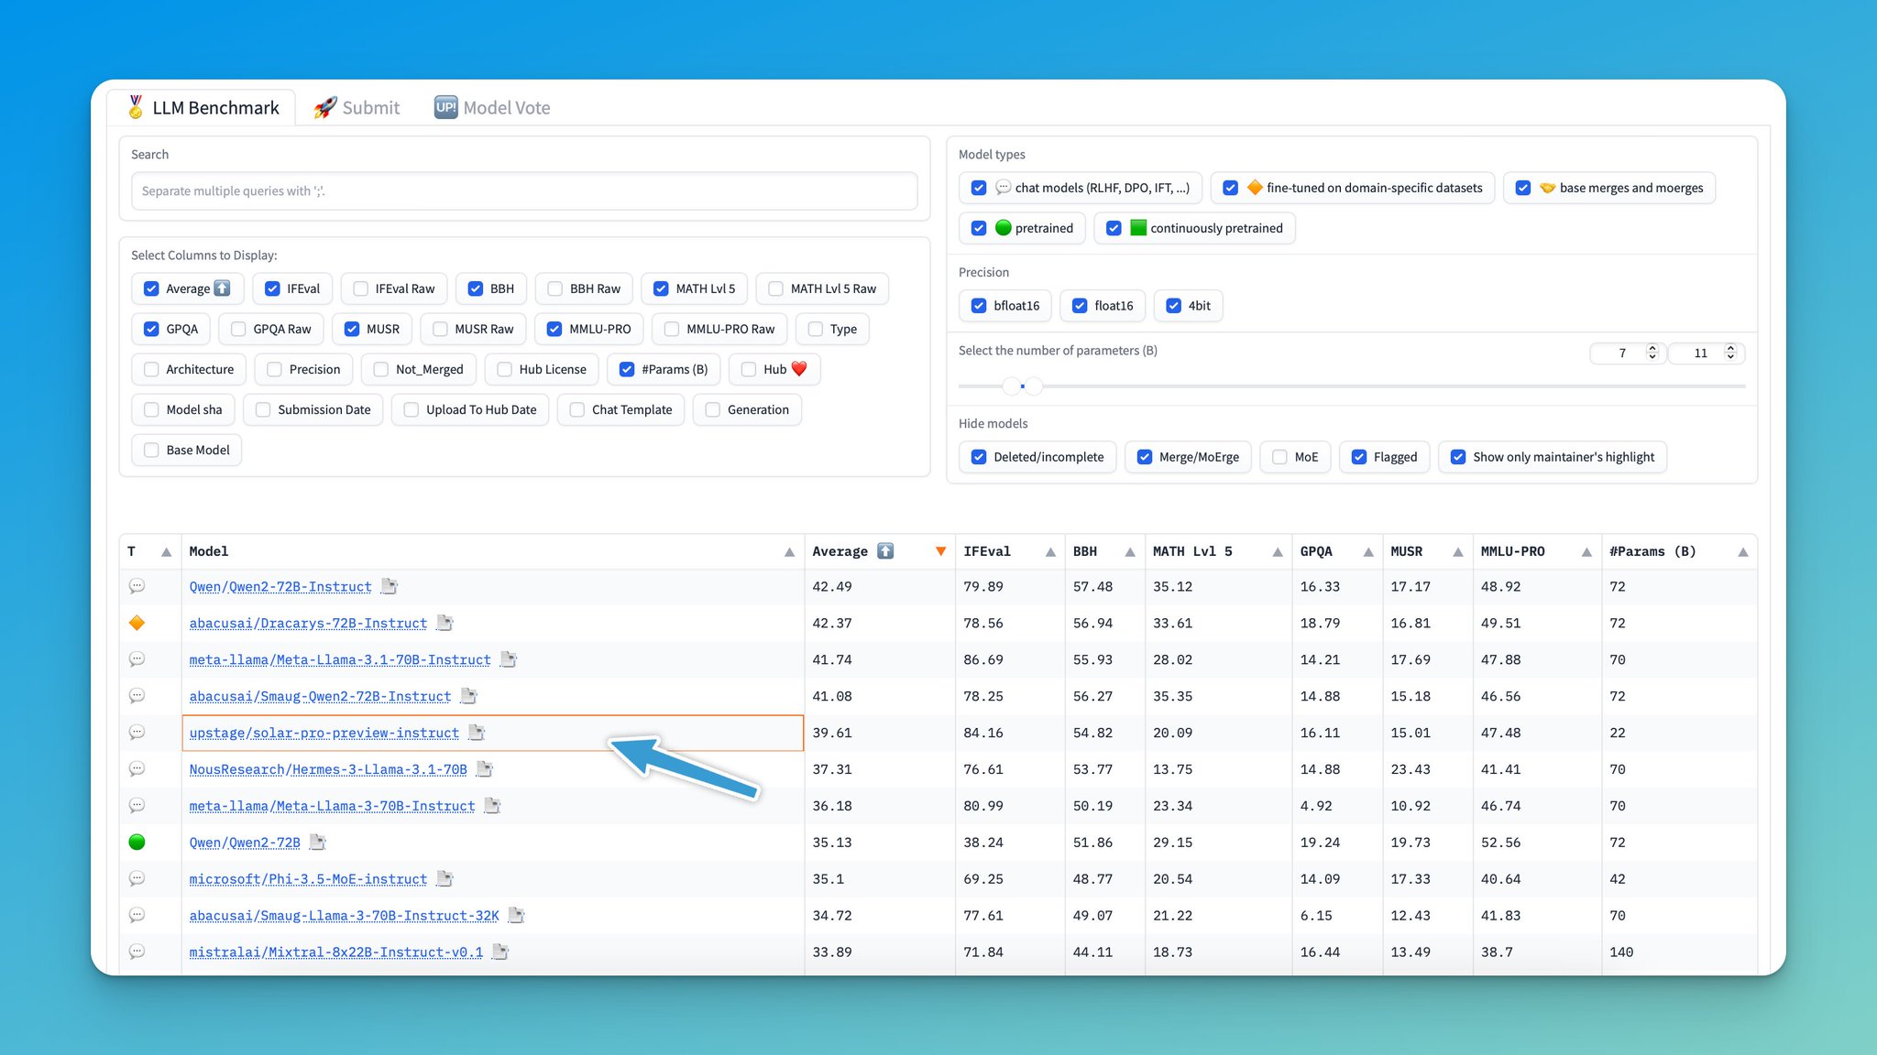Click the UP! icon on Model Vote tab
Image resolution: width=1877 pixels, height=1055 pixels.
pos(445,107)
